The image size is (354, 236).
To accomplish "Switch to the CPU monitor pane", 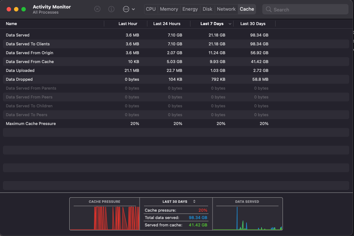I will click(150, 9).
